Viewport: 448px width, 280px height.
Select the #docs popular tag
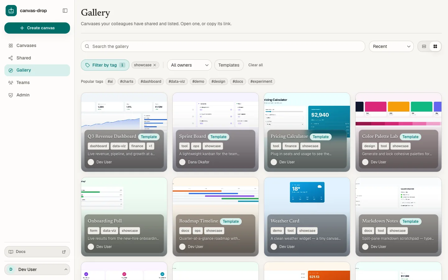coord(238,82)
